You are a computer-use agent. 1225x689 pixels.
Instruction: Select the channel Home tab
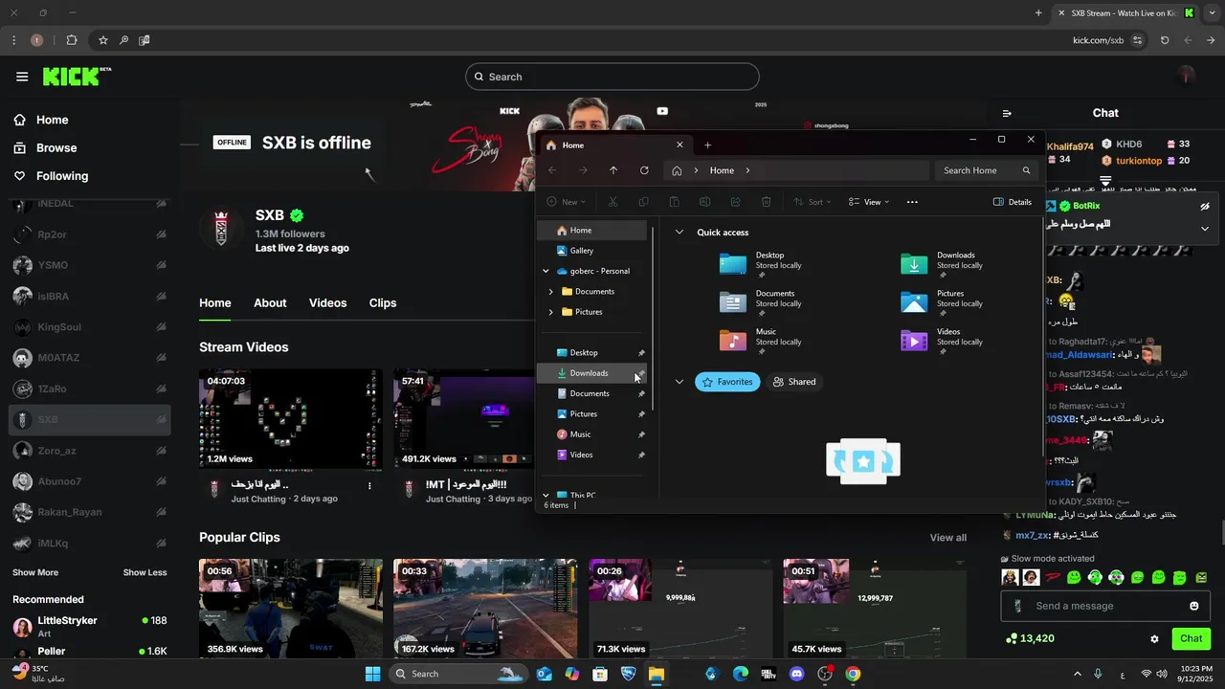[215, 302]
